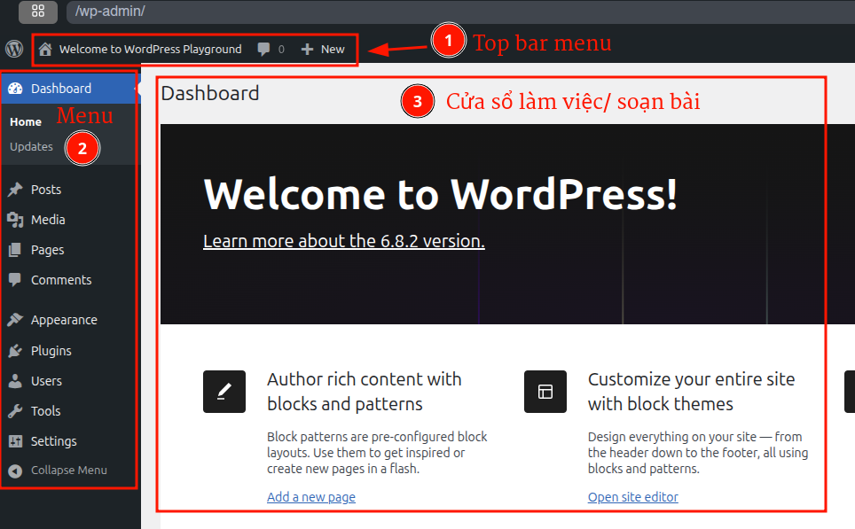Click the Settings sliders icon
855x529 pixels.
(15, 440)
